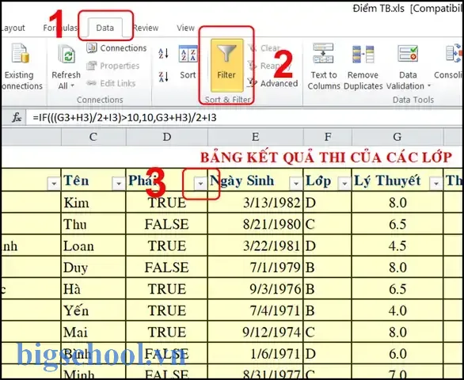Select the date cell 8/21/1980
Image resolution: width=464 pixels, height=380 pixels.
(256, 224)
